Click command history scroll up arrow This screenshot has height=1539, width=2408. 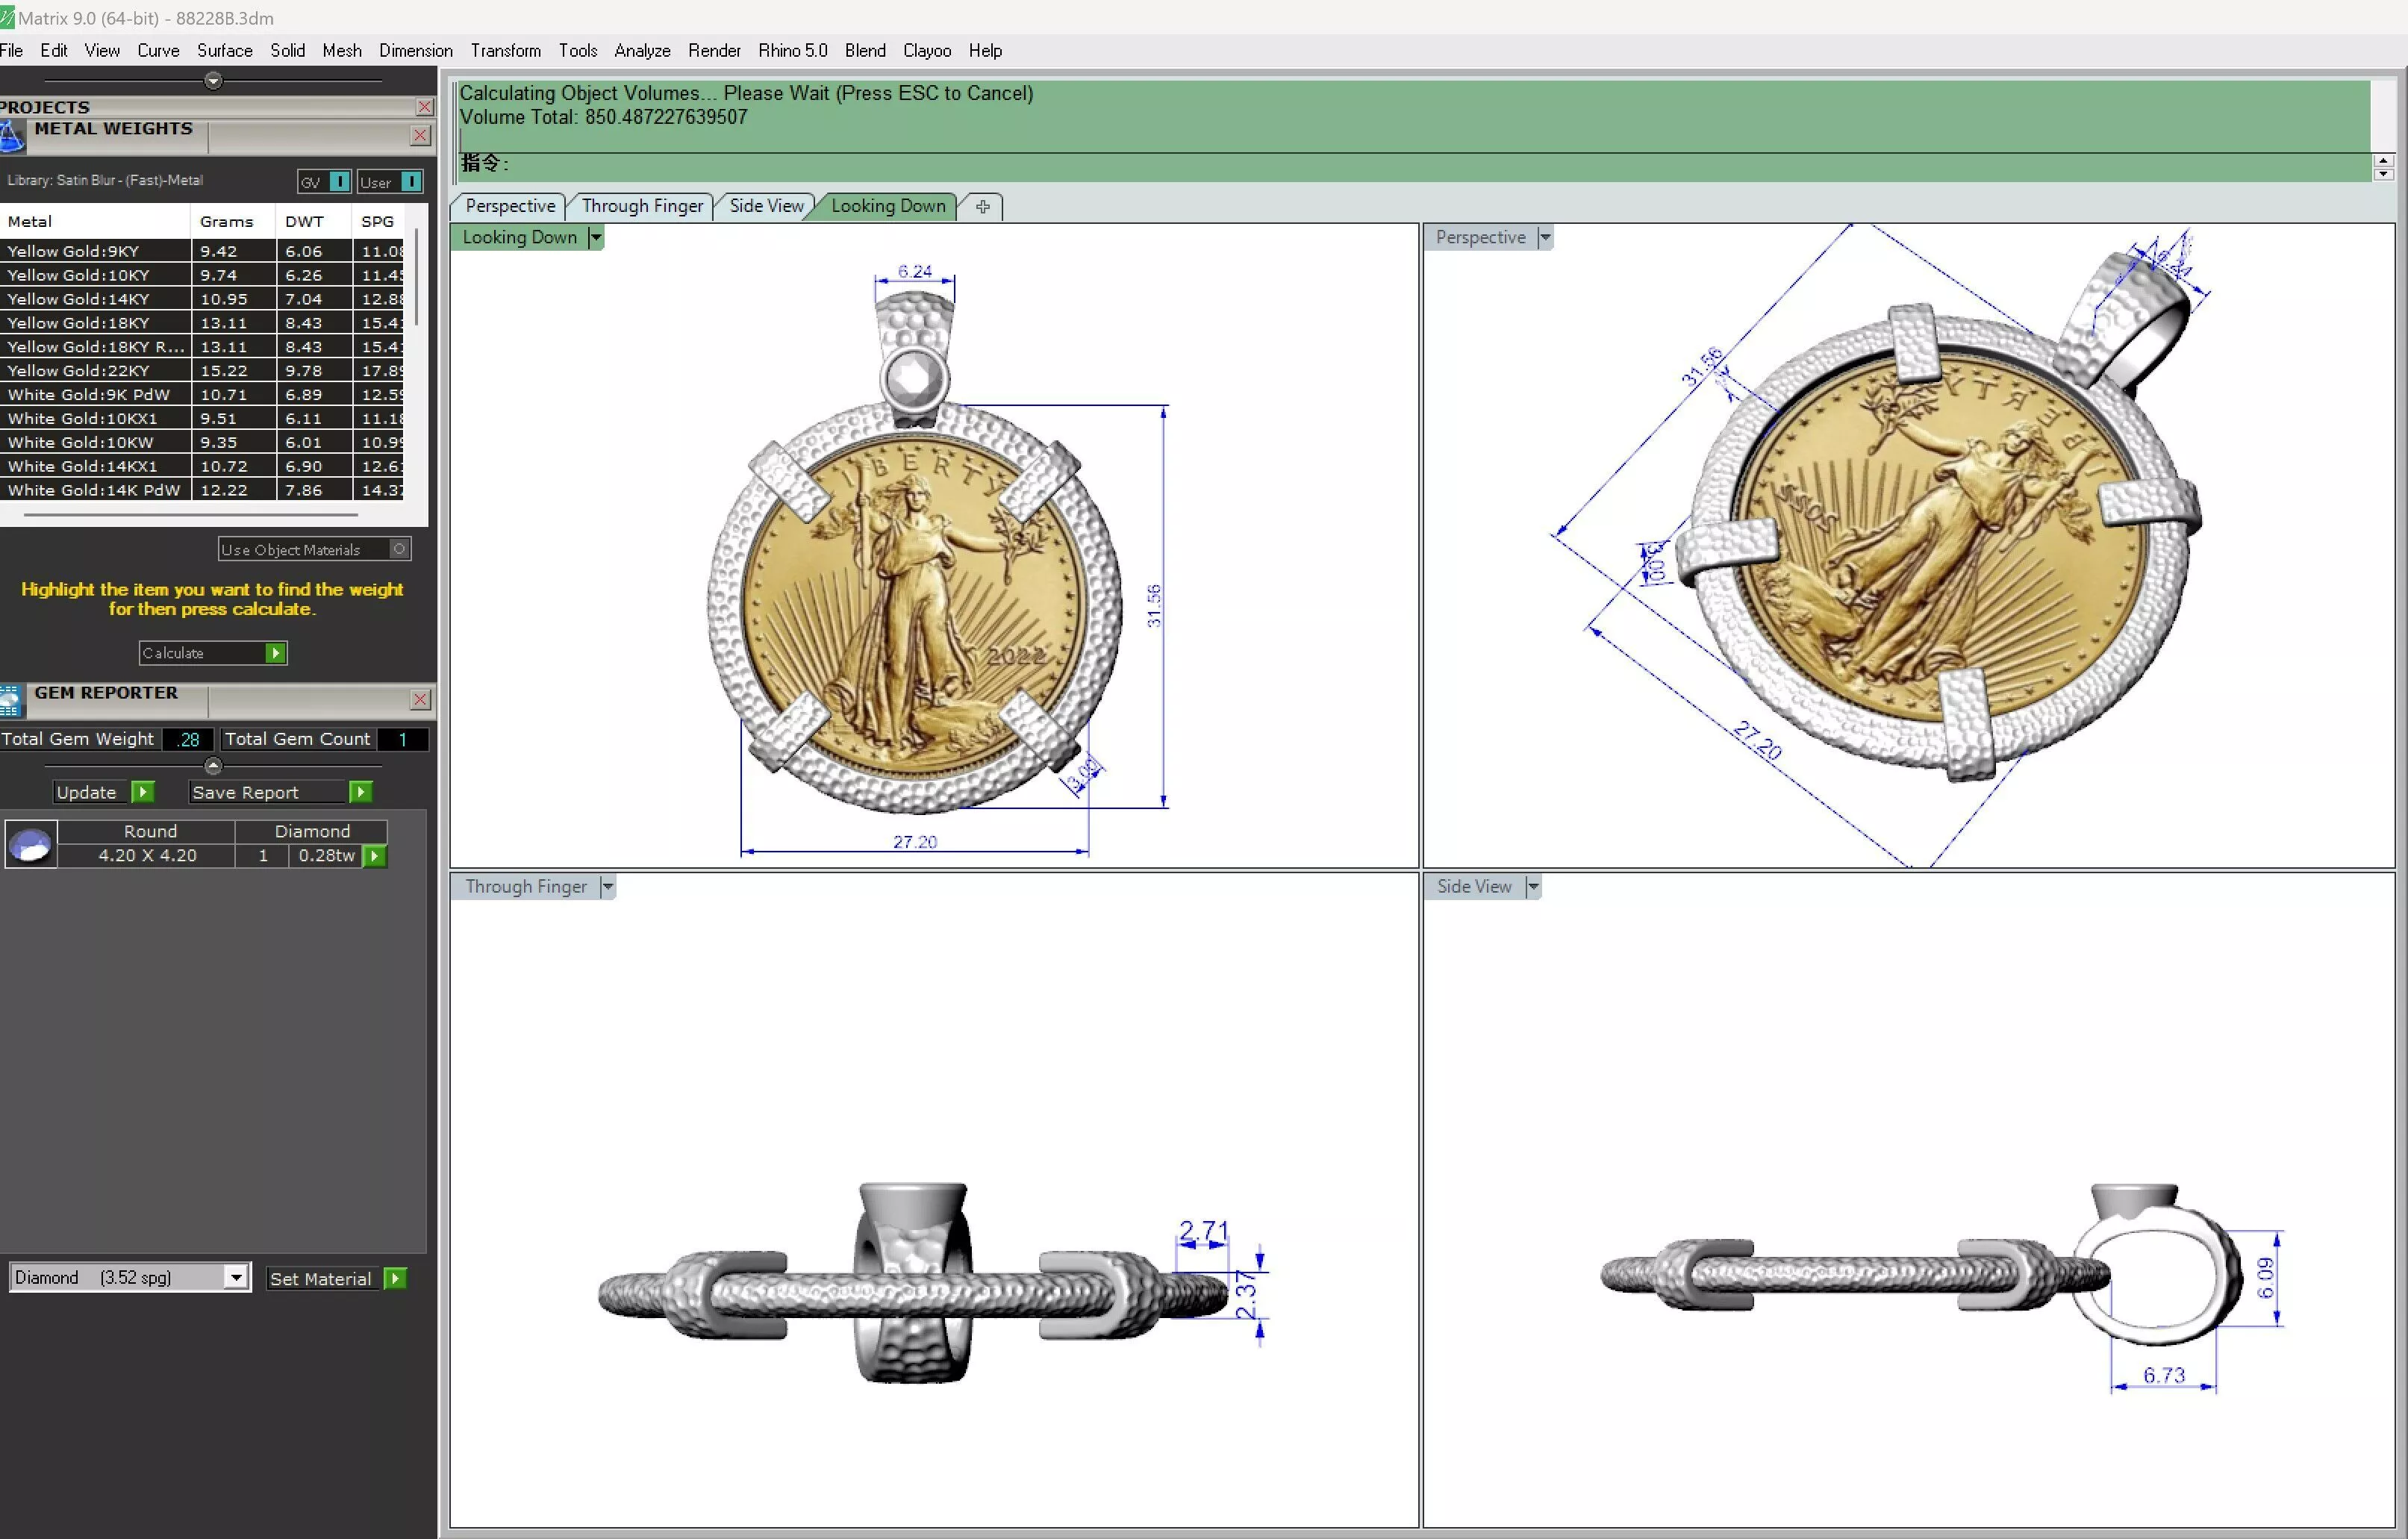coord(2383,160)
